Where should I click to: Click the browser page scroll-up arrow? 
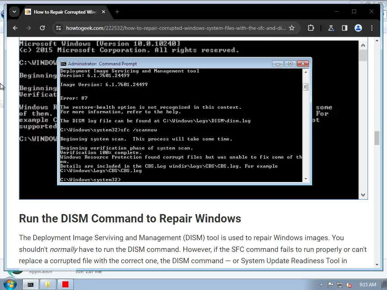pyautogui.click(x=377, y=40)
